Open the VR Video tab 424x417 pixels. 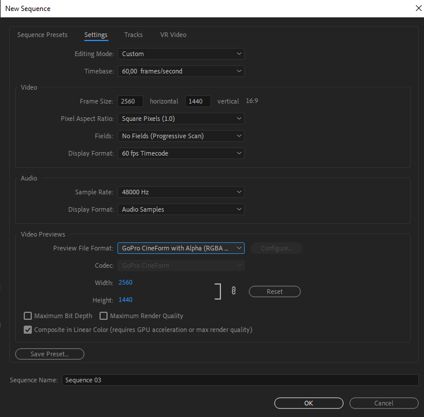[x=173, y=35]
